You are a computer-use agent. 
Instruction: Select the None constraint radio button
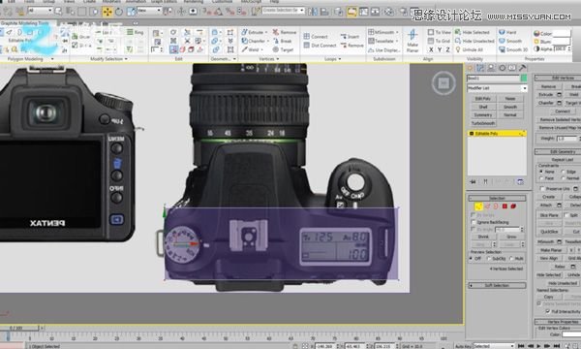click(541, 172)
